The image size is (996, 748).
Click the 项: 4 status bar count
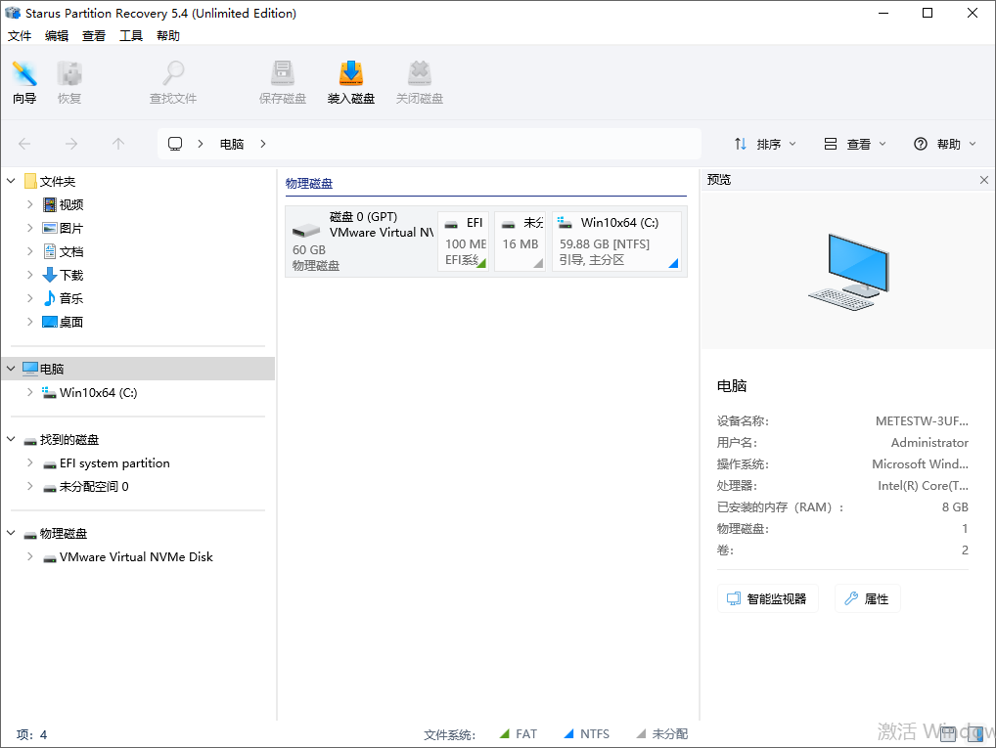(x=31, y=734)
